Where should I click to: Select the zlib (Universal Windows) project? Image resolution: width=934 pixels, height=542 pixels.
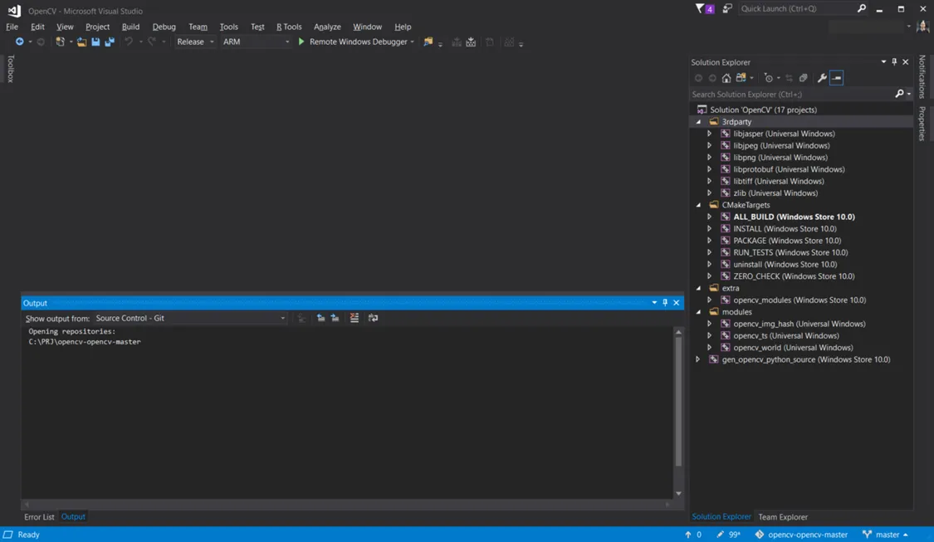pos(775,193)
